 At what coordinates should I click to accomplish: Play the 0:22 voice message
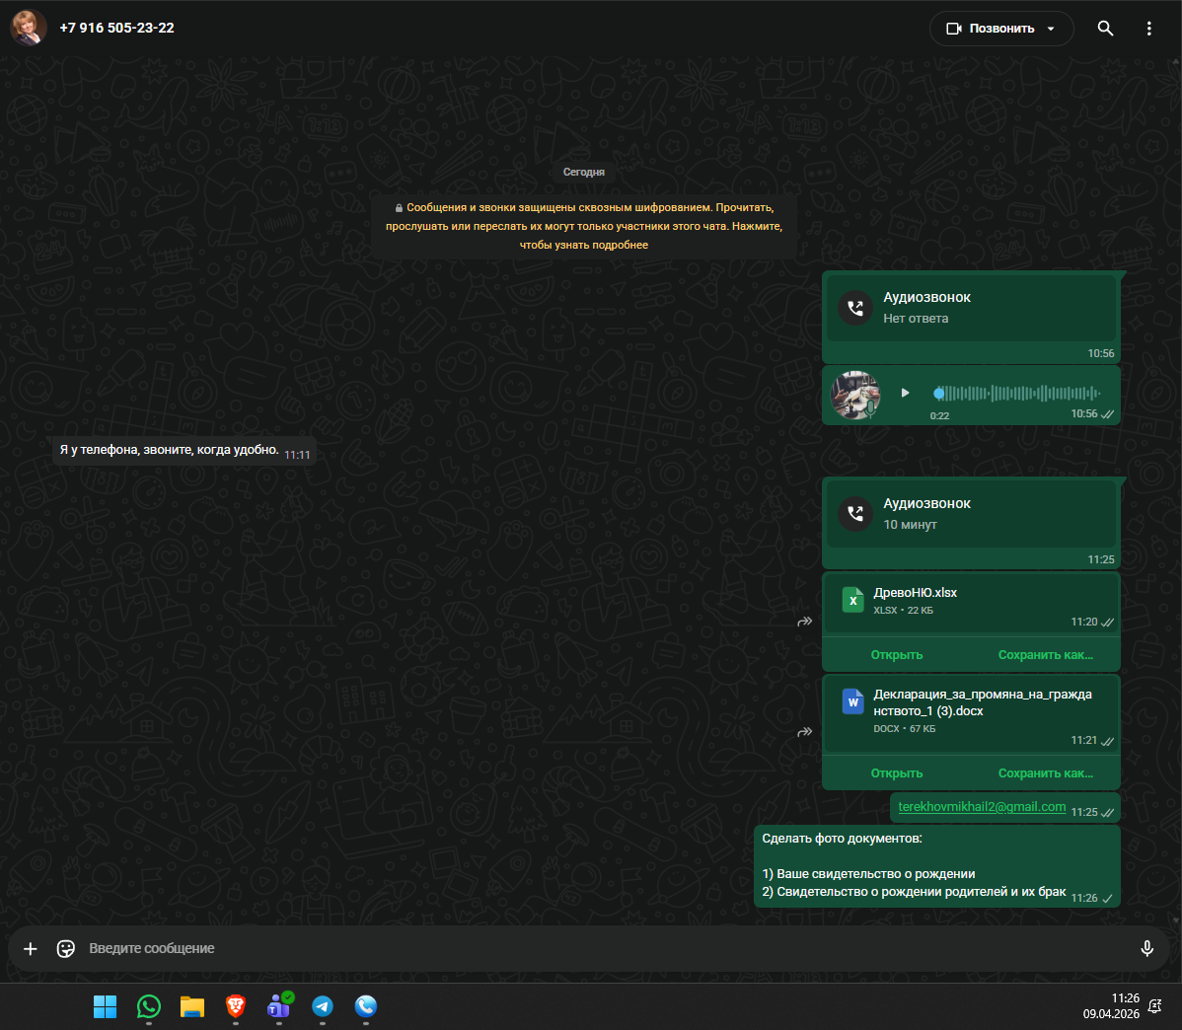coord(906,393)
